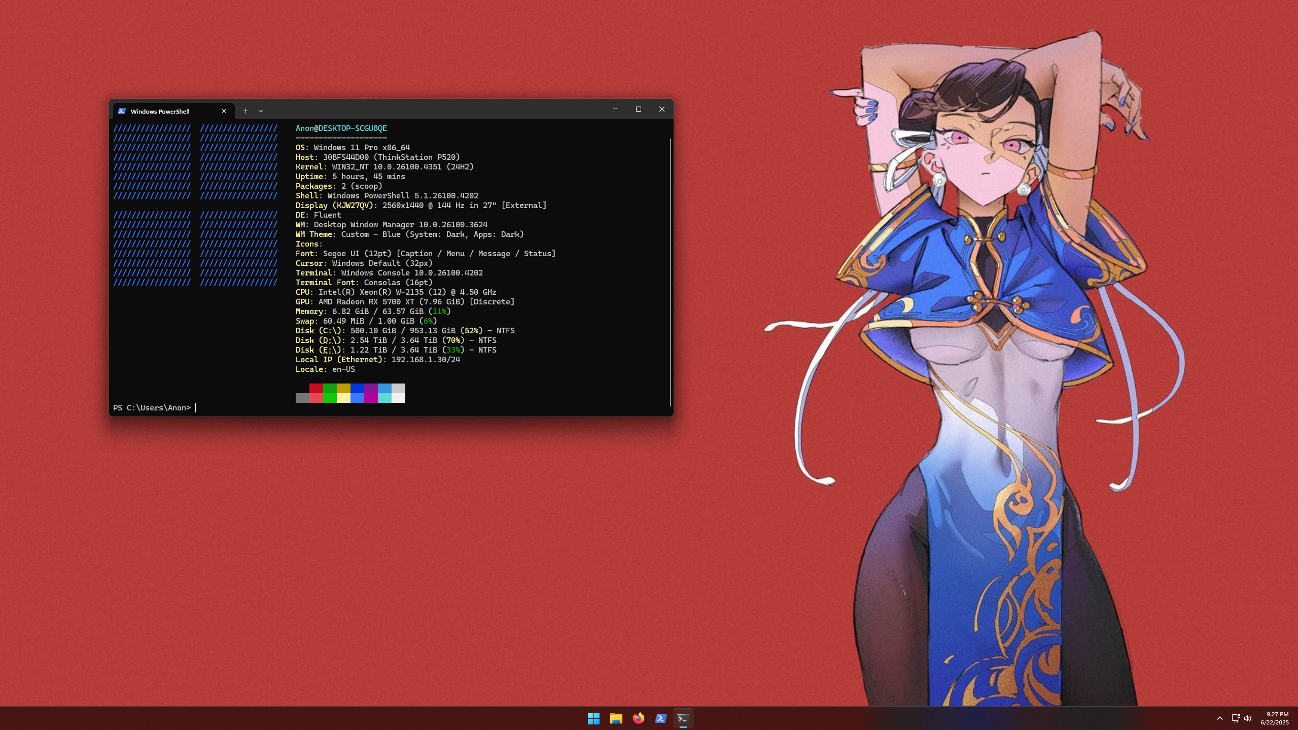Click the cyan color block
This screenshot has height=730, width=1298.
pyautogui.click(x=384, y=389)
